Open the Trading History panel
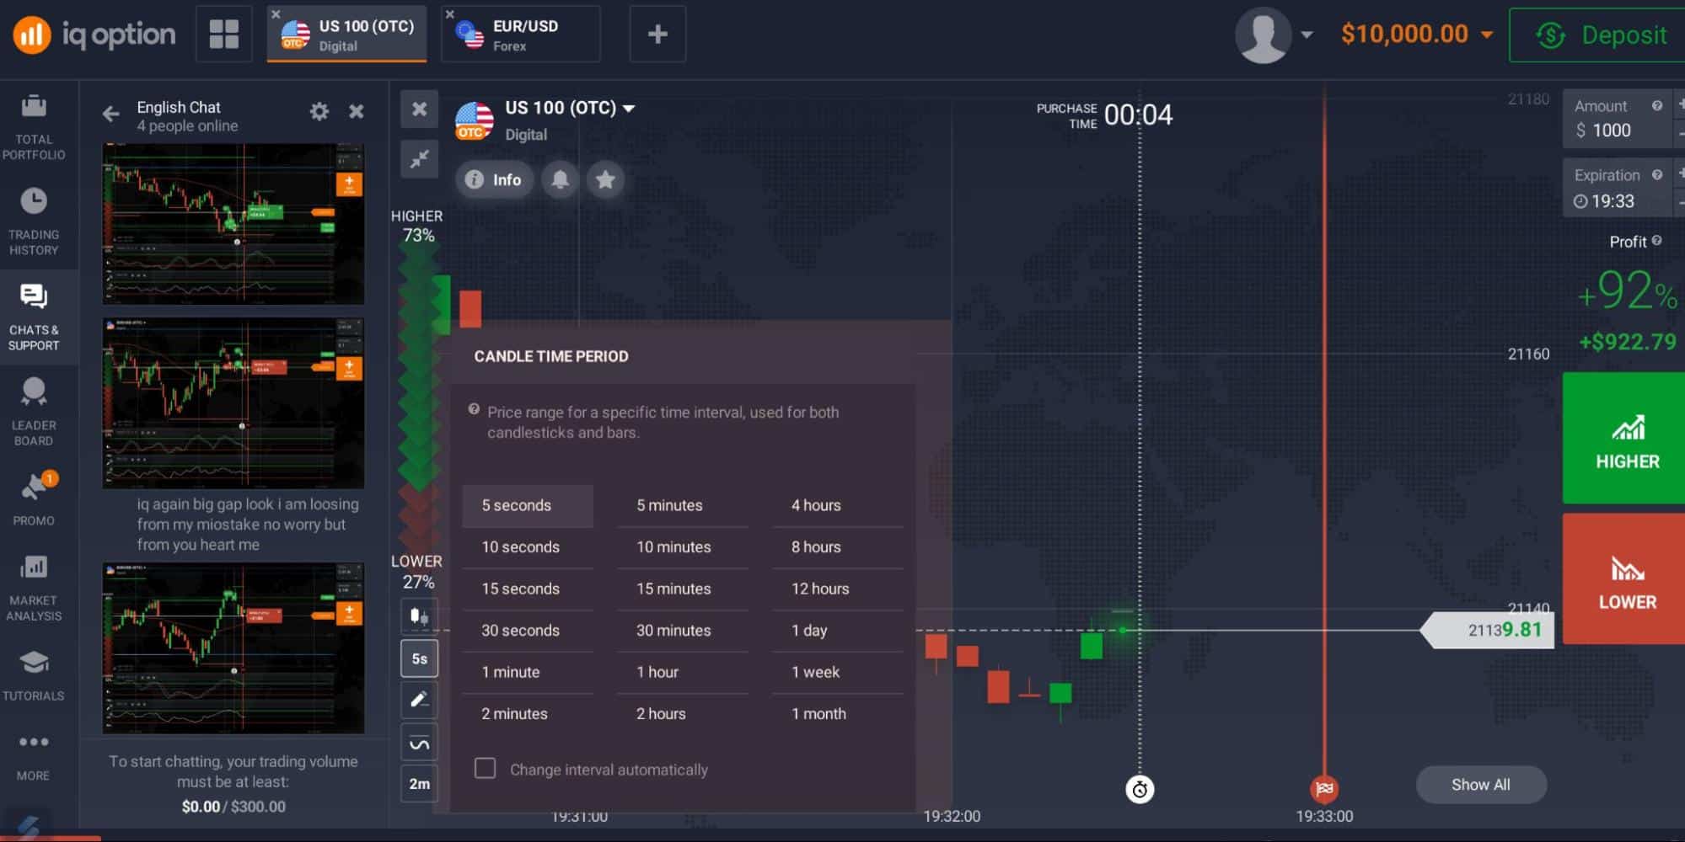This screenshot has height=842, width=1685. click(x=34, y=221)
